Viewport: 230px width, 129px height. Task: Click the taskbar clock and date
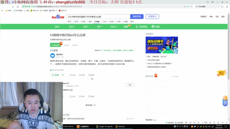tap(219, 126)
